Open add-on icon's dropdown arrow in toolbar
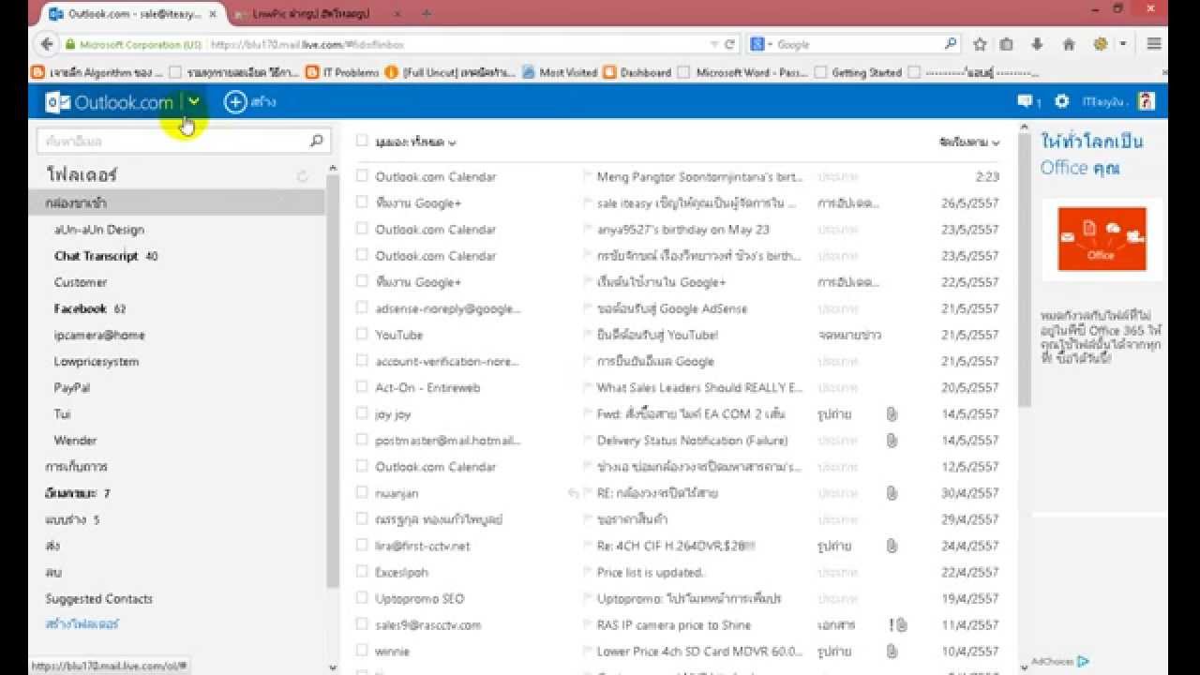 (1123, 44)
